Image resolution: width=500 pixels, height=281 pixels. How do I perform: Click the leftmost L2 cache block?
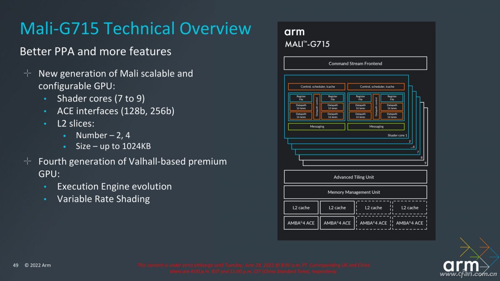(301, 207)
